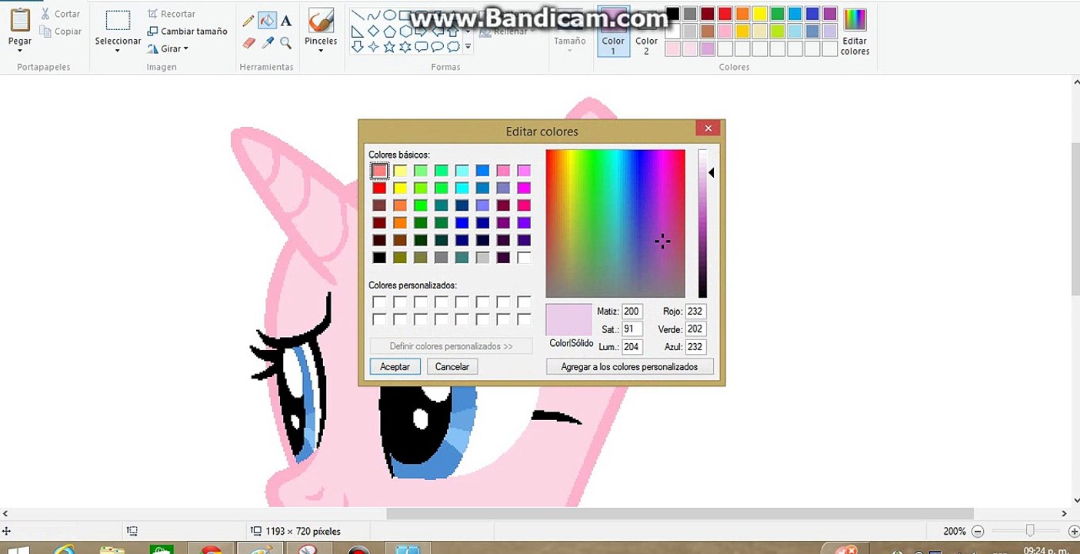Image resolution: width=1080 pixels, height=554 pixels.
Task: Pick the right triangle shape
Action: coord(358,32)
